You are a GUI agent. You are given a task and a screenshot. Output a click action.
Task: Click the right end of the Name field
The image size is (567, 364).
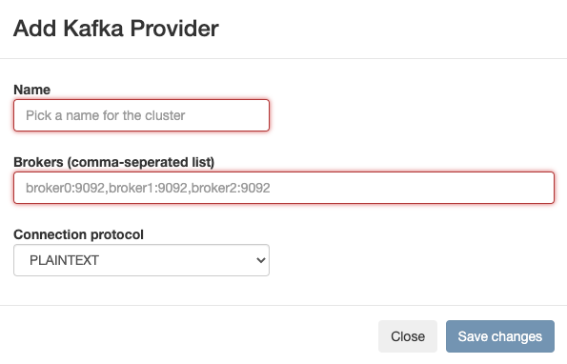point(253,115)
